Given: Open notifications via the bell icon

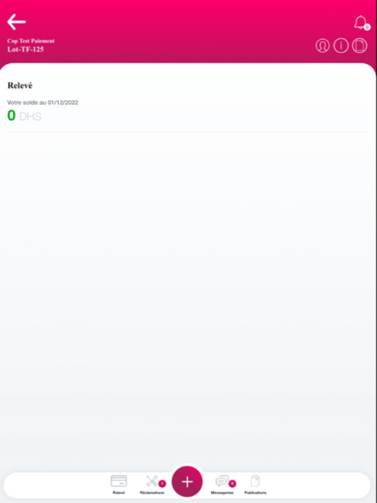Looking at the screenshot, I should pos(360,22).
